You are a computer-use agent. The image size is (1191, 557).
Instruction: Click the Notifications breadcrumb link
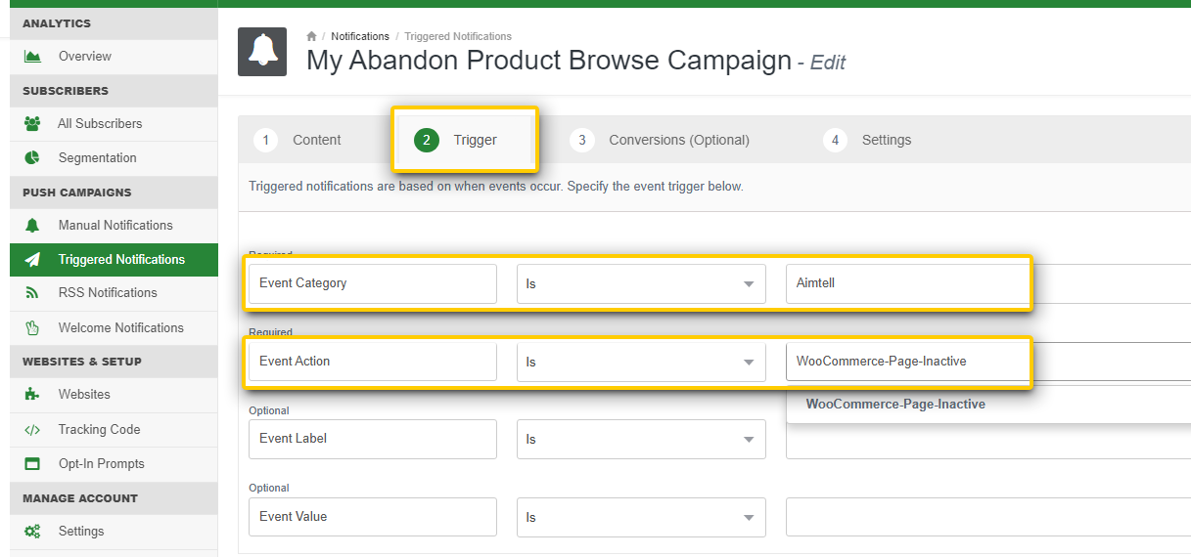click(360, 36)
